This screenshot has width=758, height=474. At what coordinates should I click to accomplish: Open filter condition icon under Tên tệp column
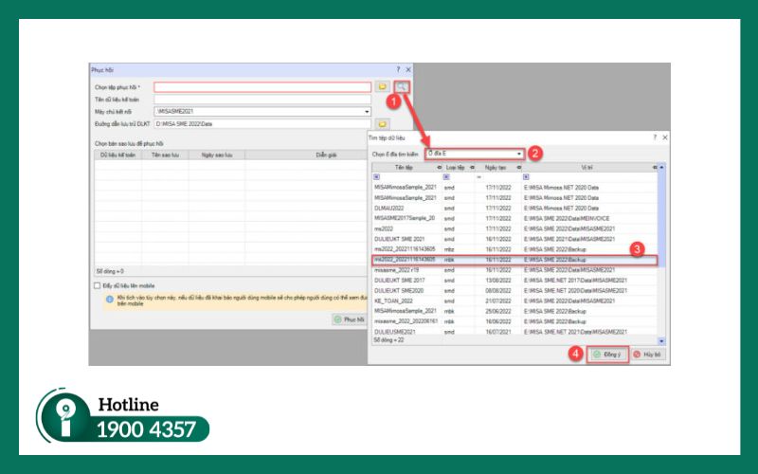[x=377, y=177]
